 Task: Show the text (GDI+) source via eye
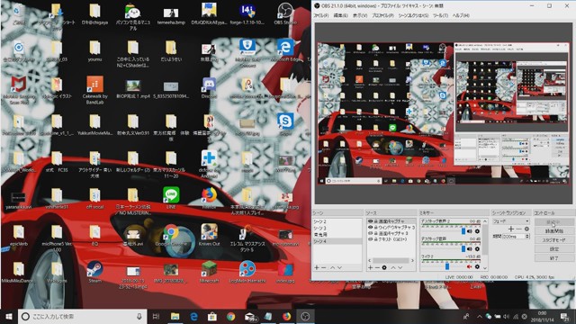[x=370, y=239]
